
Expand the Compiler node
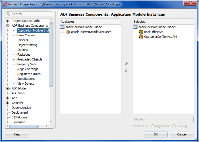[7, 103]
